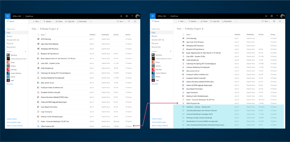
Task: Switch view options in the left window
Action: (129, 21)
